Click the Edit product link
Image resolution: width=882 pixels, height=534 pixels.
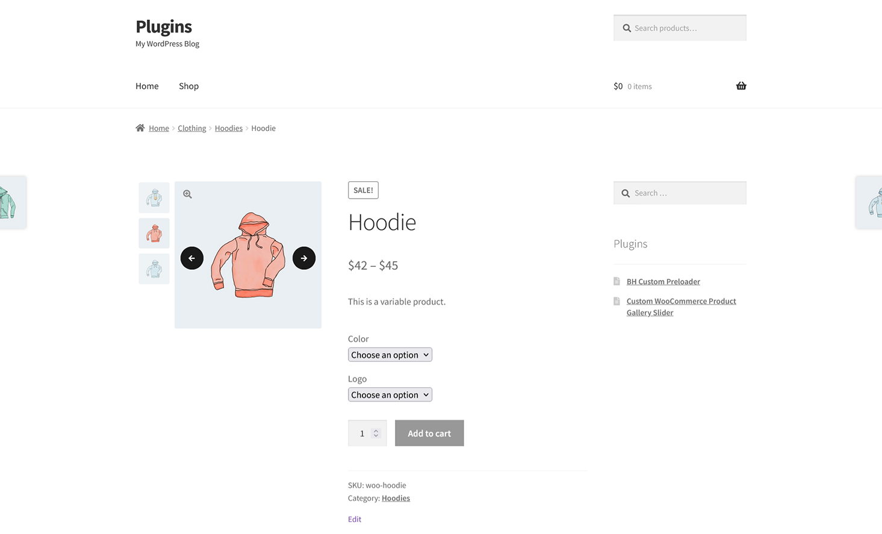tap(355, 519)
